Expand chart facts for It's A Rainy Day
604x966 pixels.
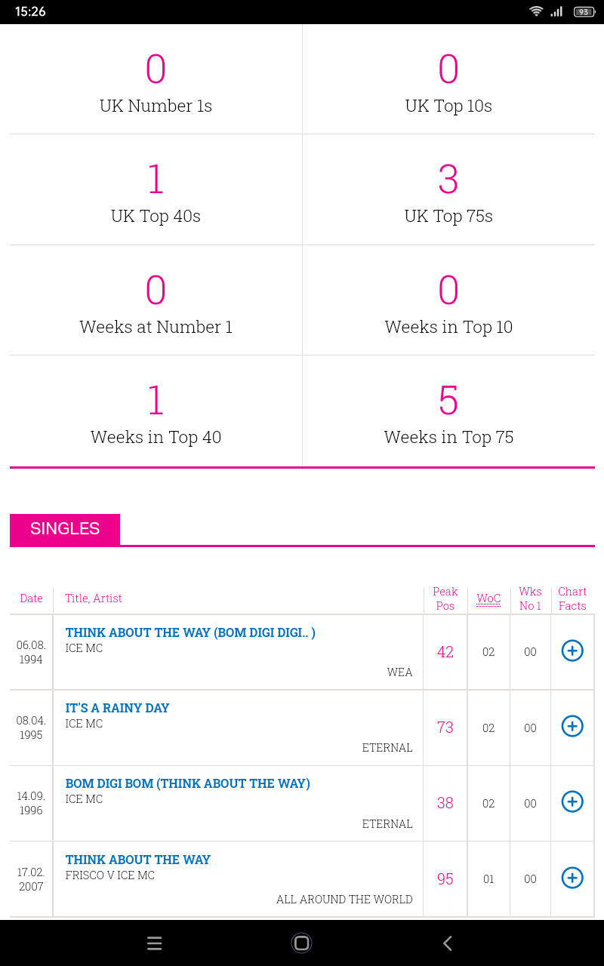point(572,726)
